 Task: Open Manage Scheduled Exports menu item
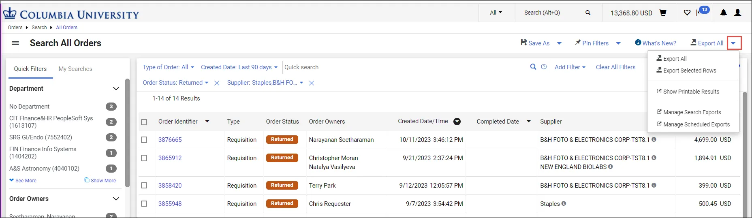pos(693,124)
